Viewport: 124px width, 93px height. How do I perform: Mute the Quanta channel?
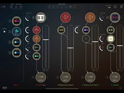coord(118,70)
